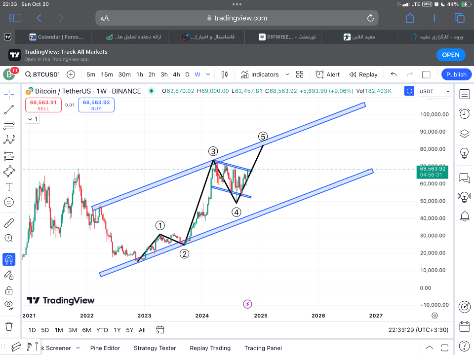The height and width of the screenshot is (355, 474).
Task: Publish the chart idea
Action: (456, 74)
